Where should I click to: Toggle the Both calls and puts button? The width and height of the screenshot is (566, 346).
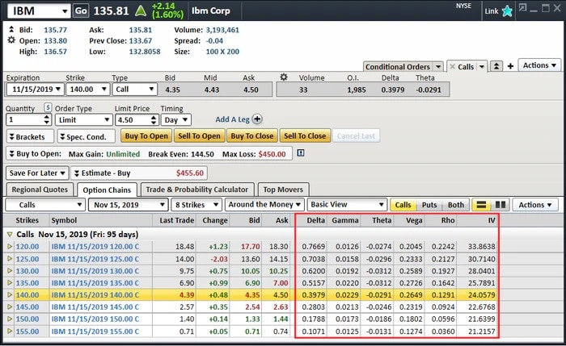coord(456,206)
